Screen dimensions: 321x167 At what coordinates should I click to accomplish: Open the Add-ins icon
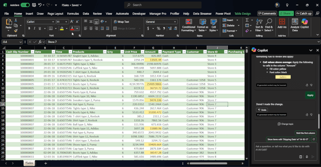point(282,23)
